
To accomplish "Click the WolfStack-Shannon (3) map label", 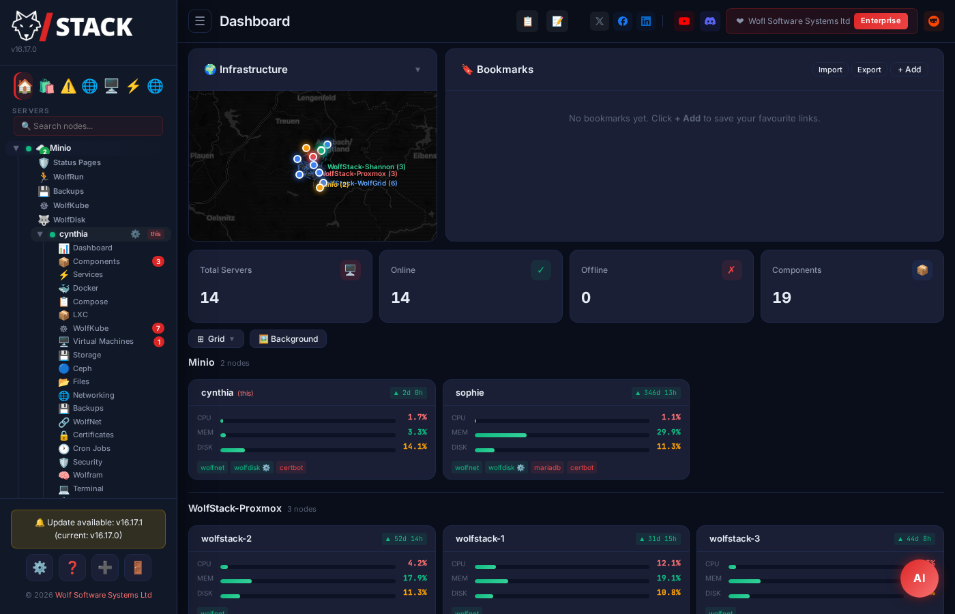I will 366,166.
